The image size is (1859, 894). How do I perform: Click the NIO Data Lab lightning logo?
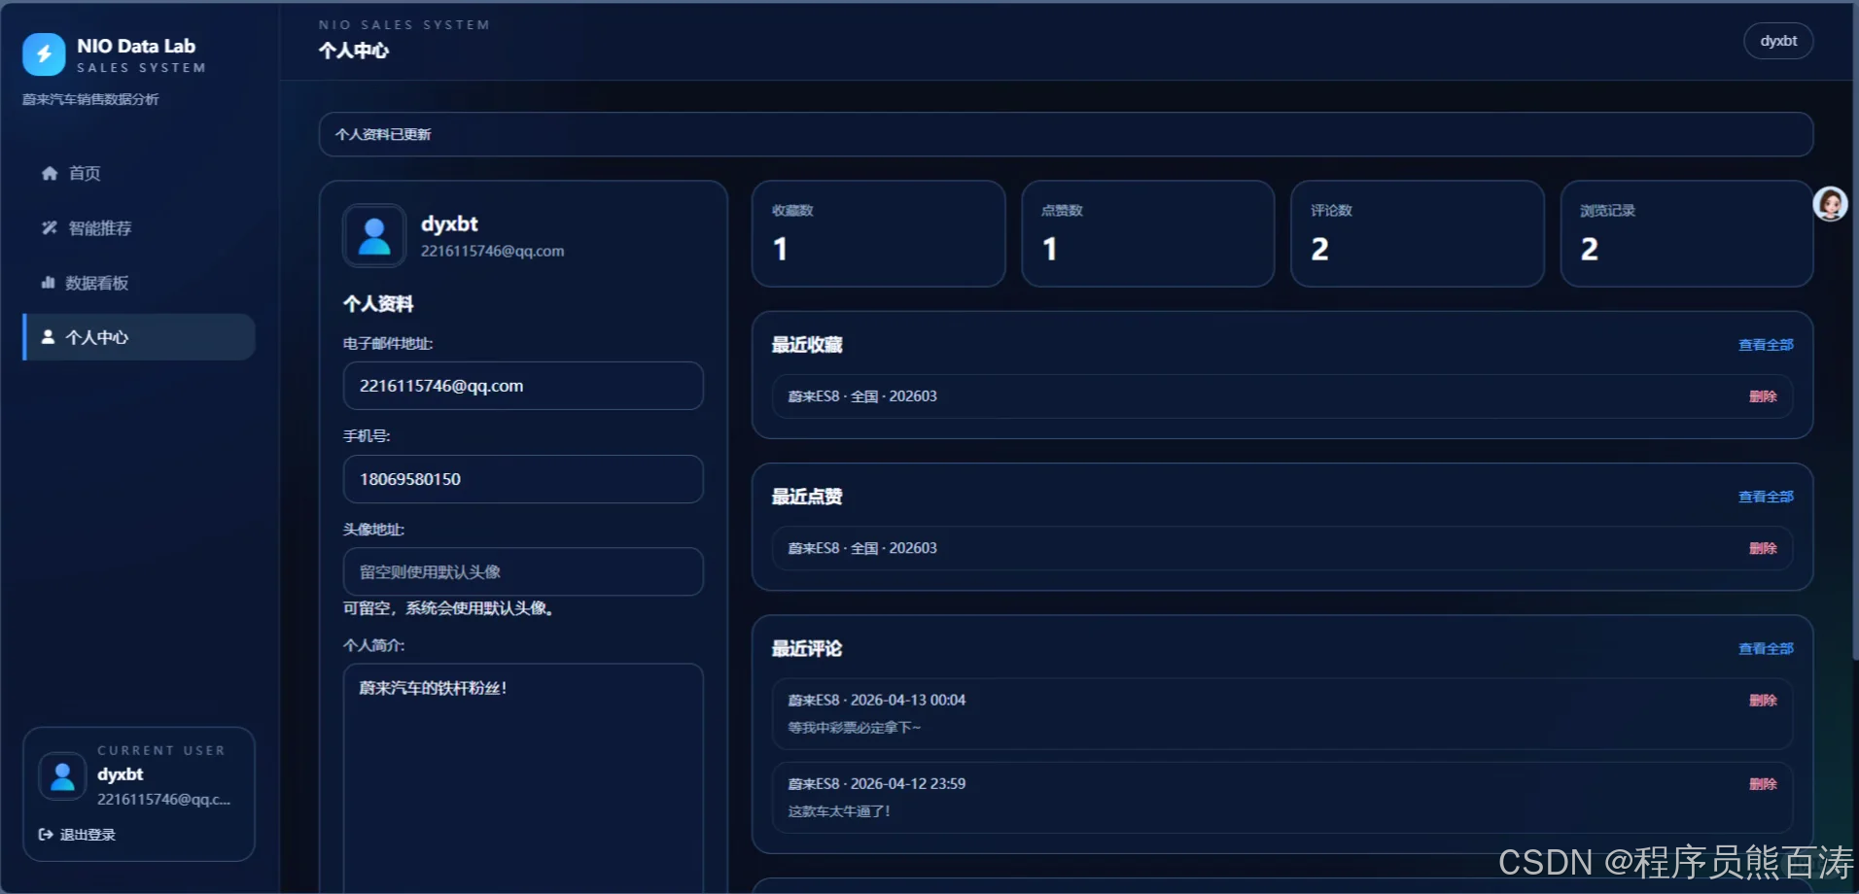pos(44,54)
